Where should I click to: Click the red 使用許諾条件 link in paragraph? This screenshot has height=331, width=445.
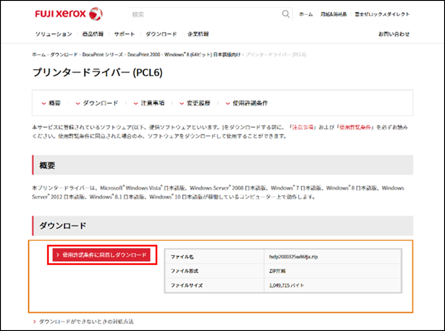click(355, 127)
